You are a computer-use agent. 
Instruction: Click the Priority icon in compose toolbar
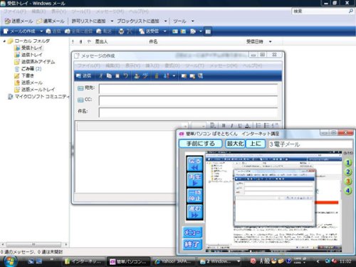pyautogui.click(x=167, y=75)
